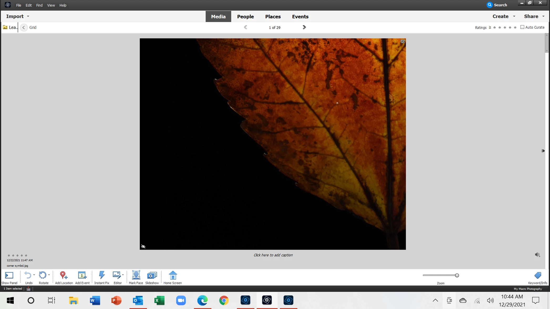Start the Slideshow
The image size is (550, 309).
152,275
